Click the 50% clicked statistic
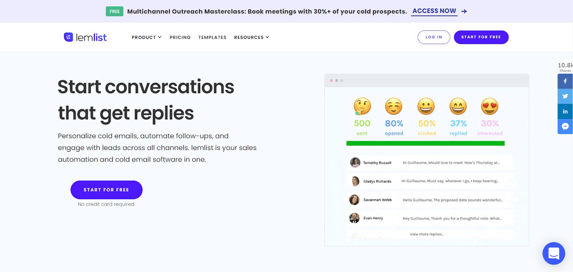573x272 pixels. 427,128
